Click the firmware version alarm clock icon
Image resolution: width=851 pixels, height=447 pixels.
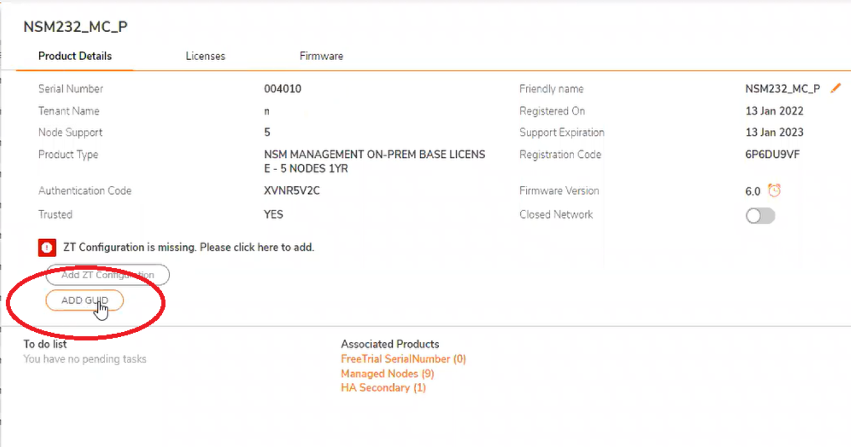[775, 191]
